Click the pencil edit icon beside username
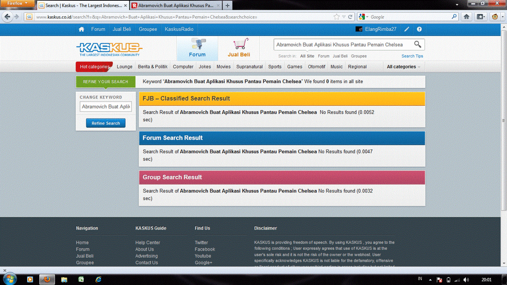 pyautogui.click(x=407, y=29)
